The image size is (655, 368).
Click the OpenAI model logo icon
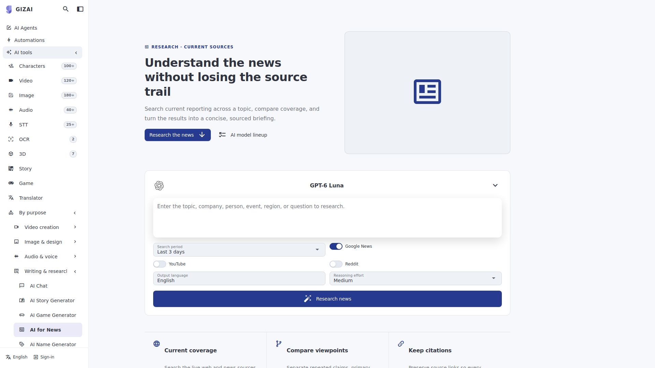[x=159, y=186]
